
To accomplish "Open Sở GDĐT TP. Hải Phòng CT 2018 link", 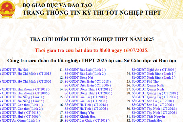I will 25,89.
